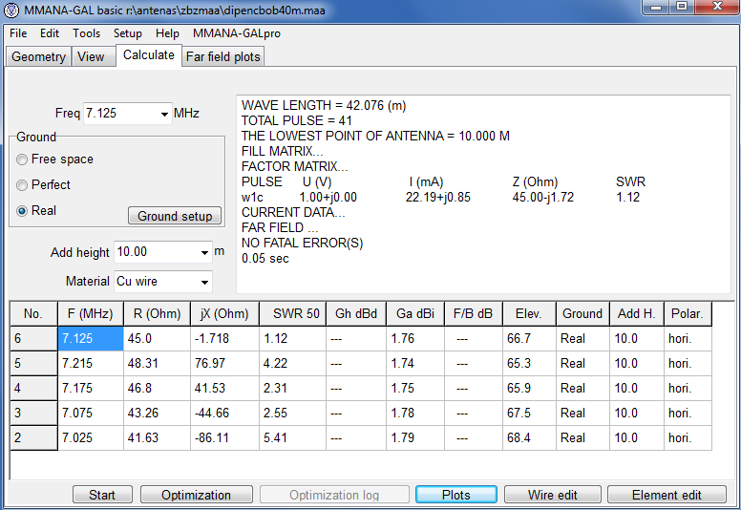The height and width of the screenshot is (510, 741).
Task: Click the SWR 50 column header
Action: pos(292,314)
